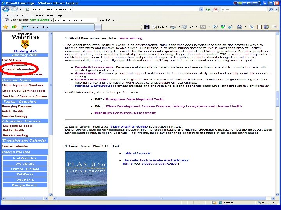The height and width of the screenshot is (210, 281).
Task: Click the Search Web button in ZoneAlarm toolbar
Action: pos(107,20)
